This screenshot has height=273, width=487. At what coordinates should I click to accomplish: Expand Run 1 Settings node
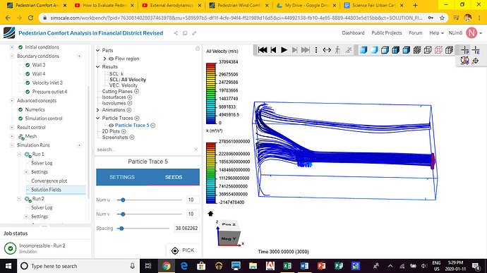click(x=26, y=171)
